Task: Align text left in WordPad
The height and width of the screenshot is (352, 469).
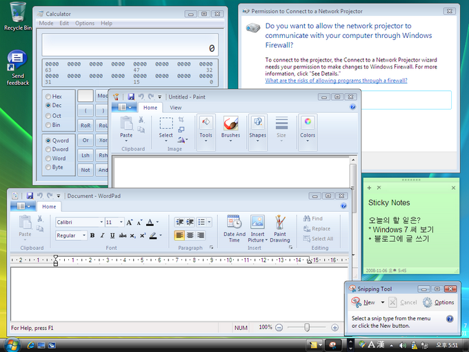Action: click(179, 235)
